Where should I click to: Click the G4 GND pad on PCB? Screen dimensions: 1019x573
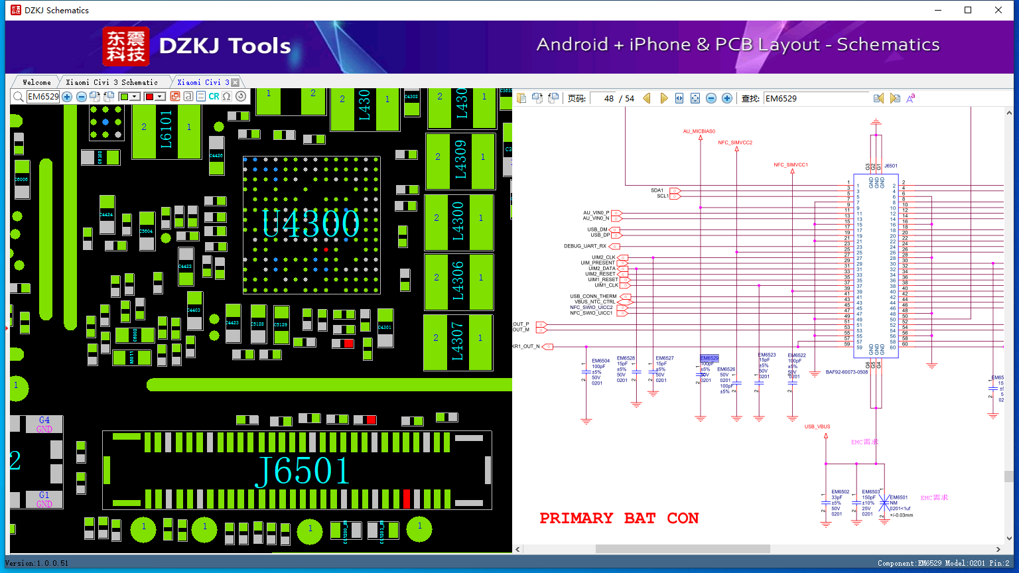point(44,424)
